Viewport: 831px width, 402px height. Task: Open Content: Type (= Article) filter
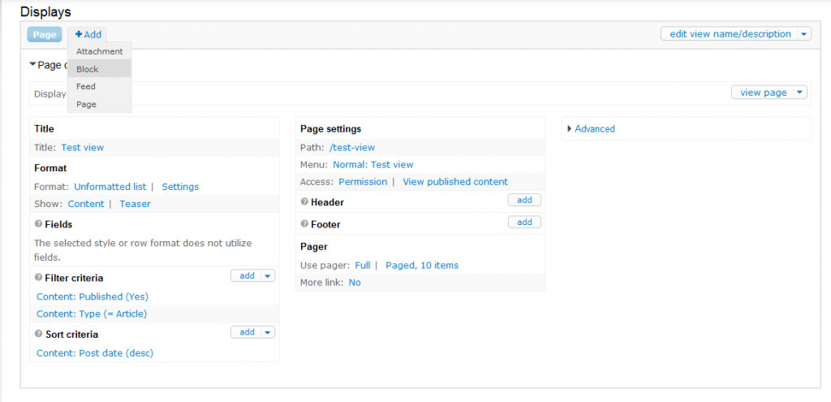[x=92, y=314]
